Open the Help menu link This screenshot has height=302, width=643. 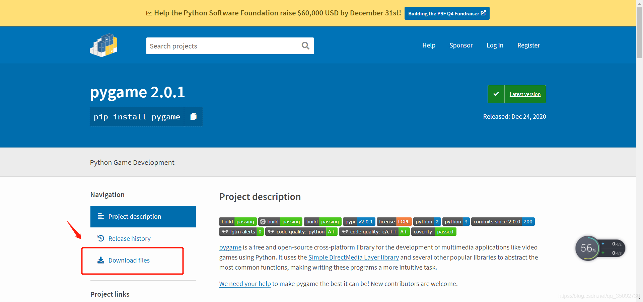[429, 45]
